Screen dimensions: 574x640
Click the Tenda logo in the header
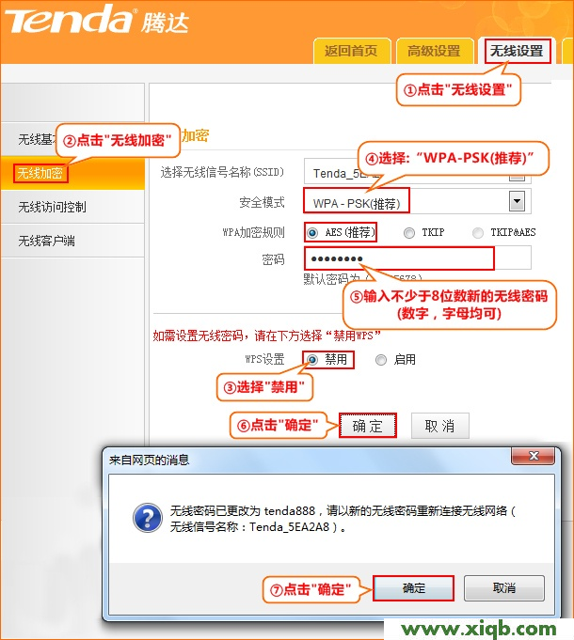[71, 19]
